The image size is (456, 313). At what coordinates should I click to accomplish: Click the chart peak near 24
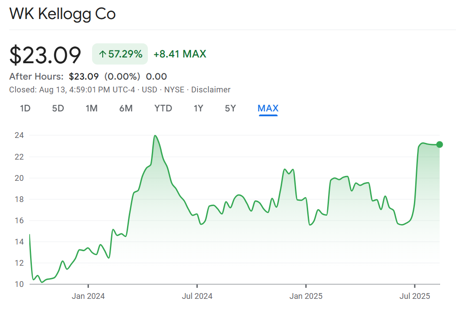pyautogui.click(x=155, y=136)
